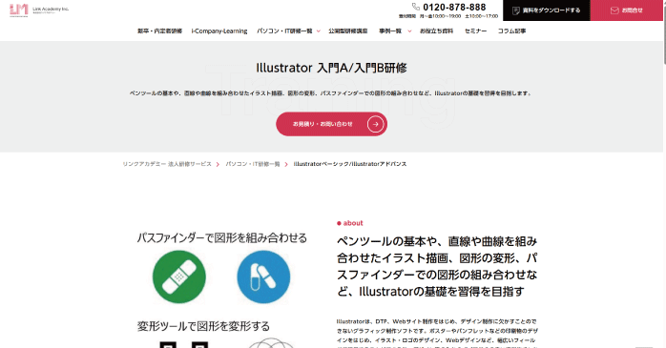Click the document icon on the download button
This screenshot has height=348, width=666.
coord(516,10)
